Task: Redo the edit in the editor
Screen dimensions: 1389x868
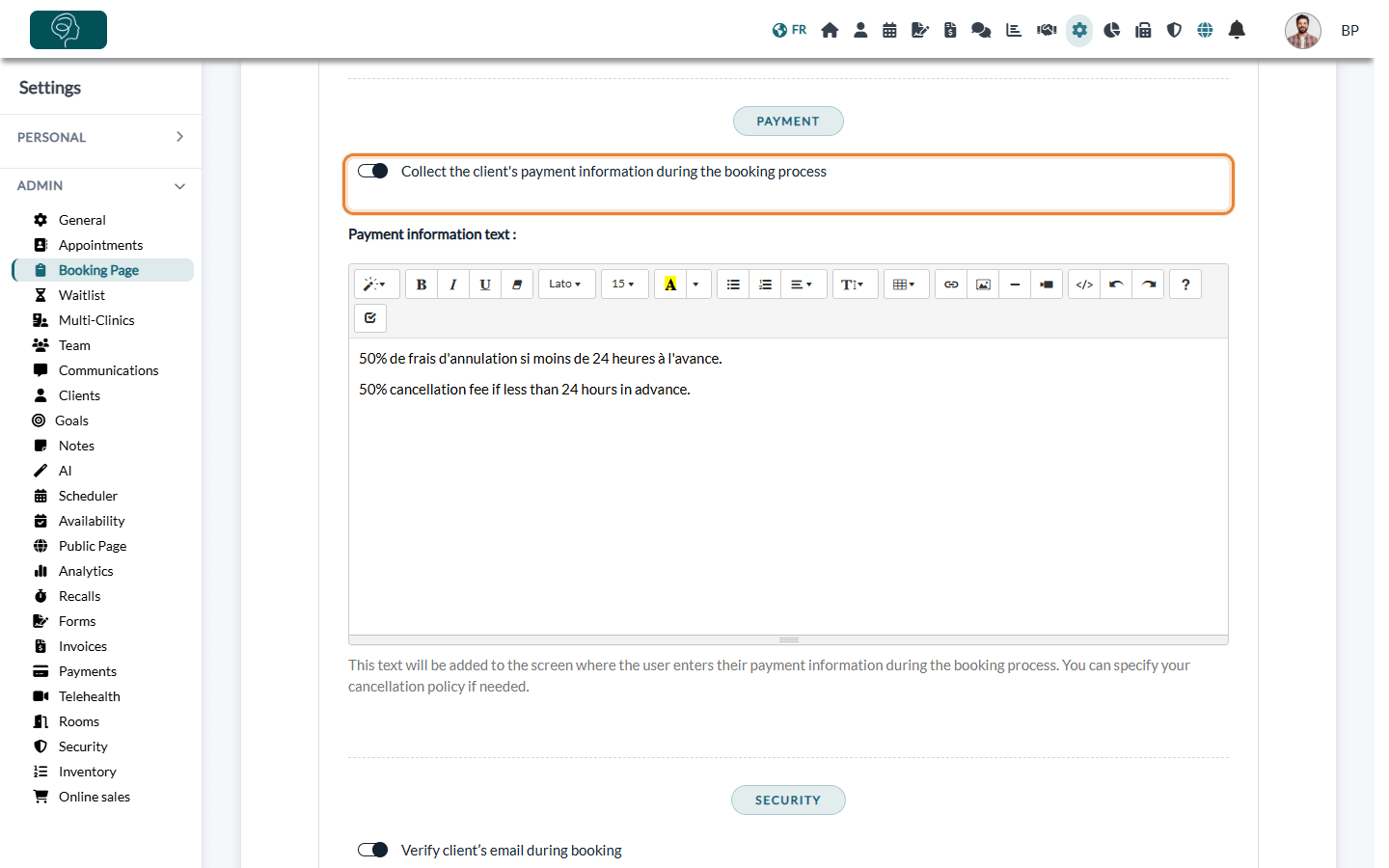Action: click(x=1148, y=285)
